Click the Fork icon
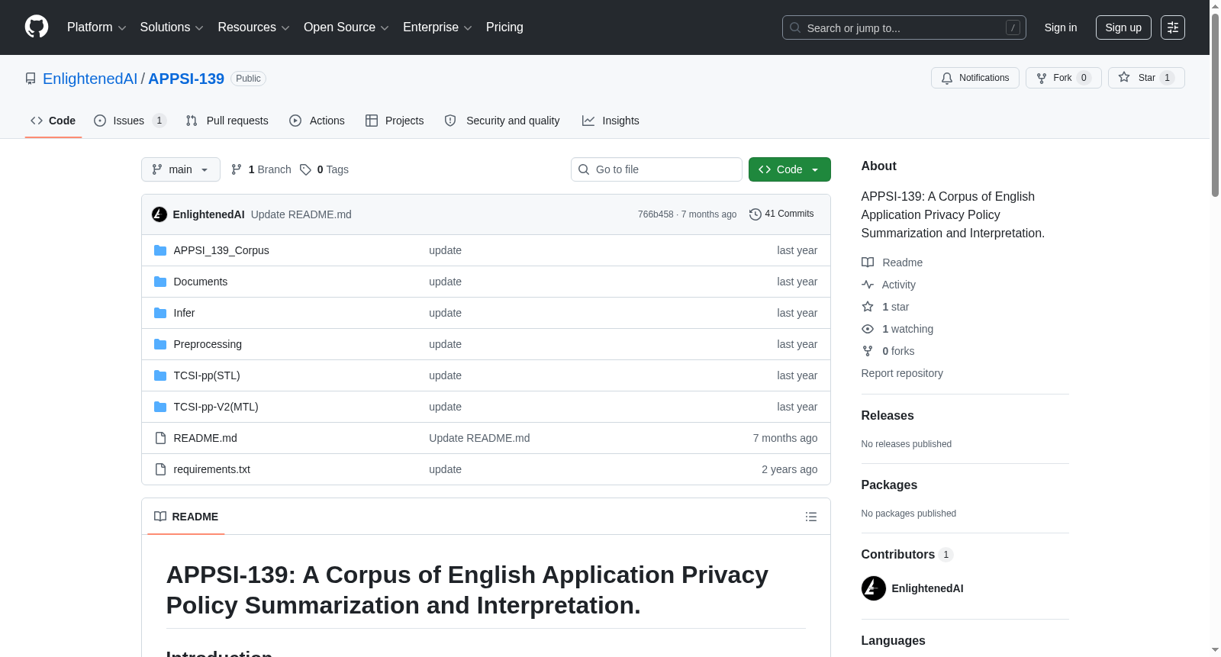This screenshot has height=657, width=1221. (x=1042, y=78)
